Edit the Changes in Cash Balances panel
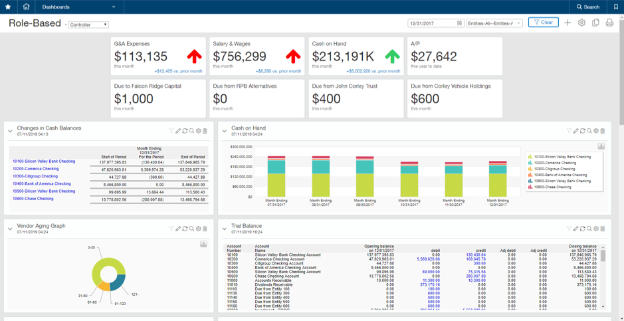Screen dimensions: 624x321 [x=178, y=131]
